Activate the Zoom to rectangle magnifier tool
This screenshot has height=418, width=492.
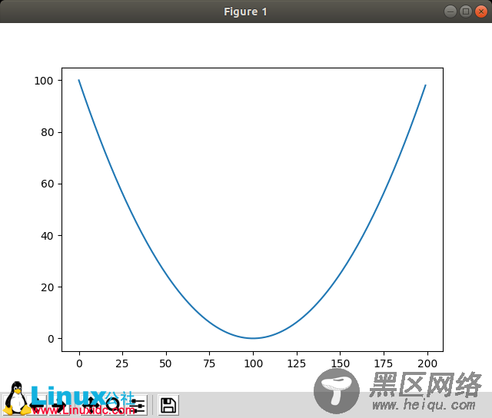pos(114,405)
